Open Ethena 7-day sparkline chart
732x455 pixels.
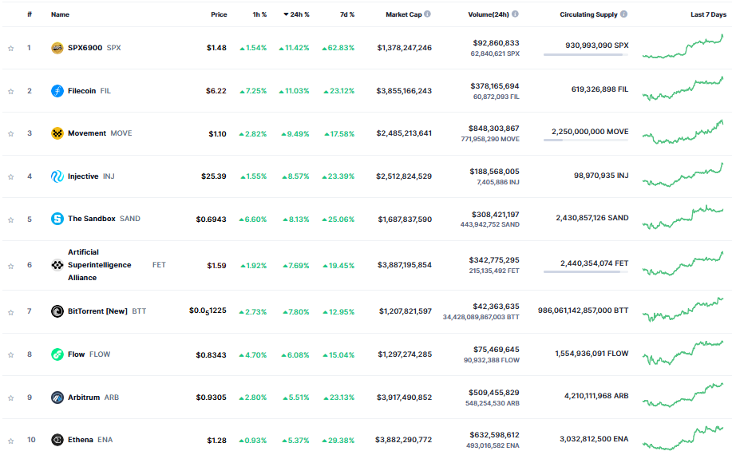(683, 437)
